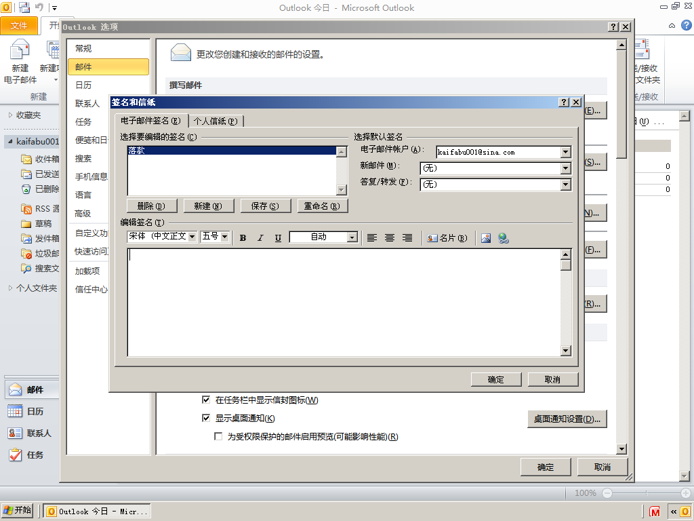Open 已删除 folder icon

point(26,189)
